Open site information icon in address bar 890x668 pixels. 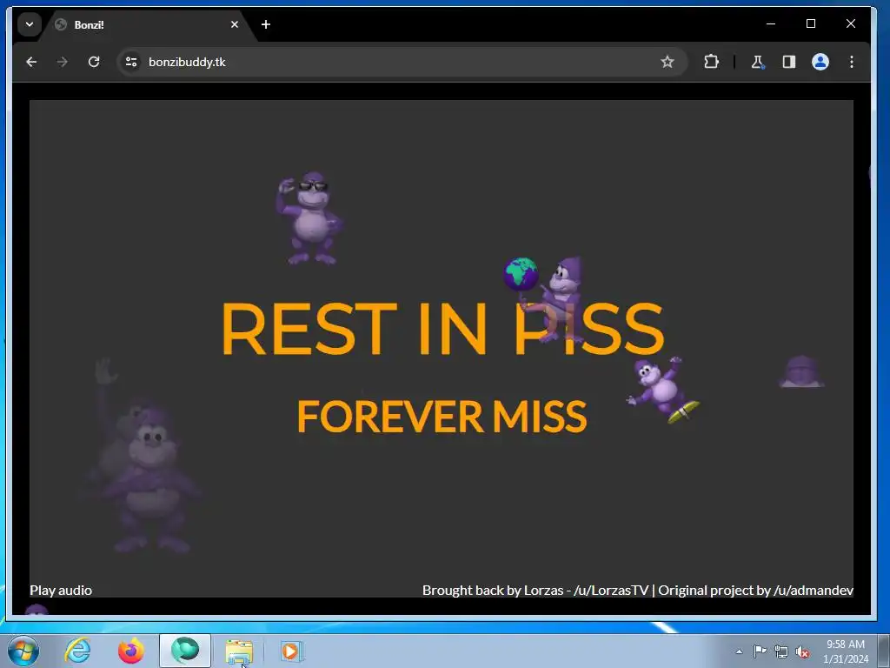pos(131,62)
